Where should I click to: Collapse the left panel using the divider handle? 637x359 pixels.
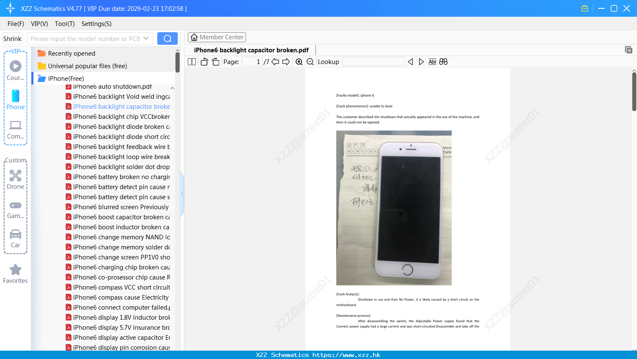[x=182, y=194]
